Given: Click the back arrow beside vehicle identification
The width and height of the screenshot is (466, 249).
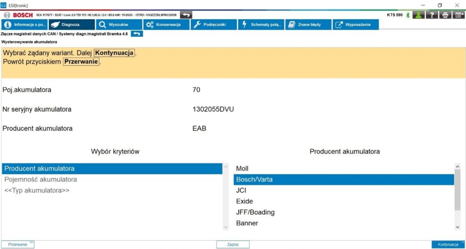Looking at the screenshot, I should click(186, 15).
